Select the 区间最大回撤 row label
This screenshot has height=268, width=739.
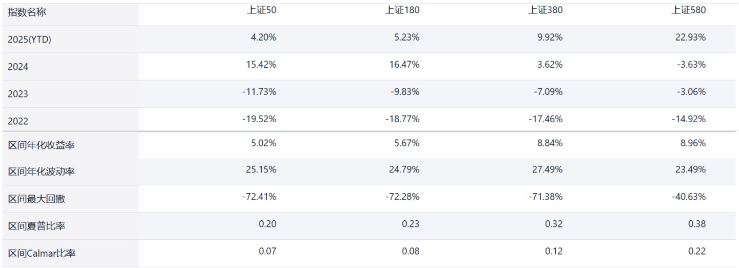36,199
